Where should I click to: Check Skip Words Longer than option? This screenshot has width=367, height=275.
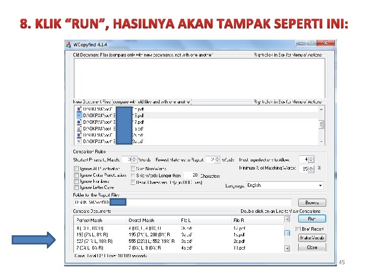click(x=133, y=175)
